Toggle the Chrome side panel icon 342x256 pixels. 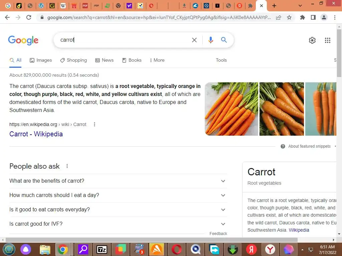click(x=313, y=17)
